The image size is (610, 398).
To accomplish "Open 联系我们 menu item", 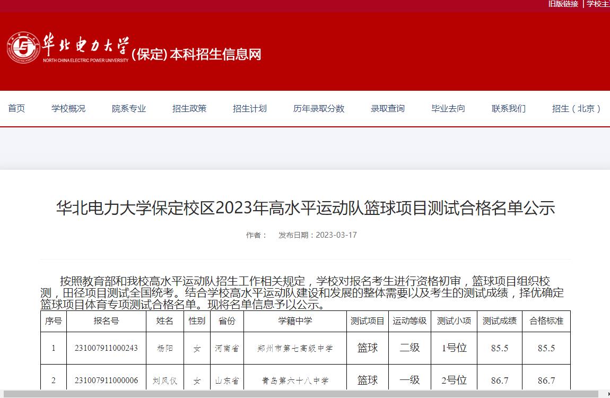I will coord(509,109).
